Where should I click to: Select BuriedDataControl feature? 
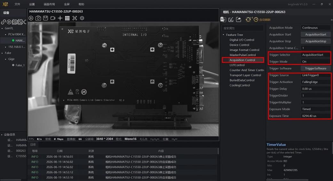pyautogui.click(x=242, y=80)
